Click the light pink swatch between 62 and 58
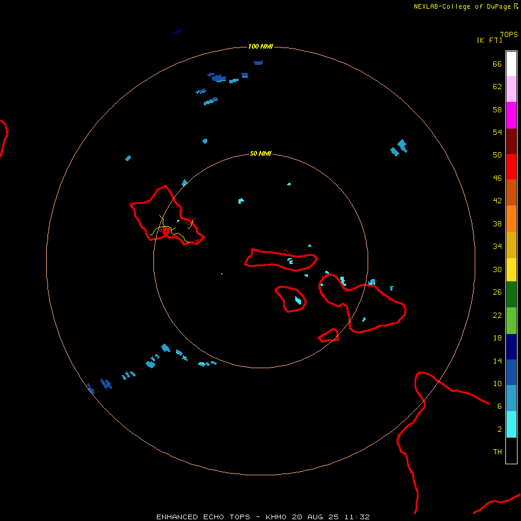The image size is (521, 521). [x=511, y=89]
